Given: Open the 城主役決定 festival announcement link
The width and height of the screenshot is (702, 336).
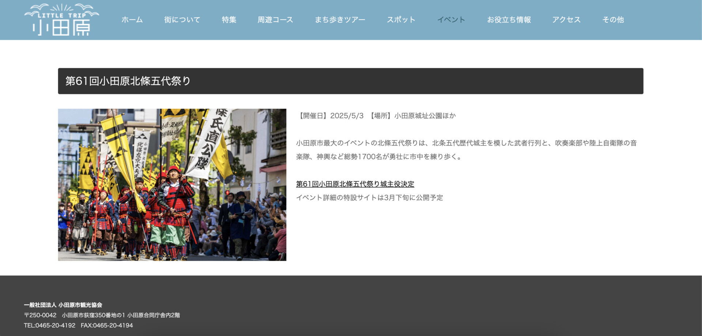Looking at the screenshot, I should (x=355, y=184).
